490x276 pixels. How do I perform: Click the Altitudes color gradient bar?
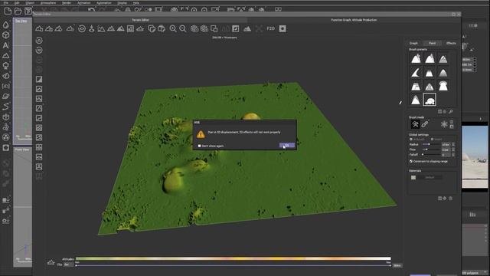tap(233, 259)
